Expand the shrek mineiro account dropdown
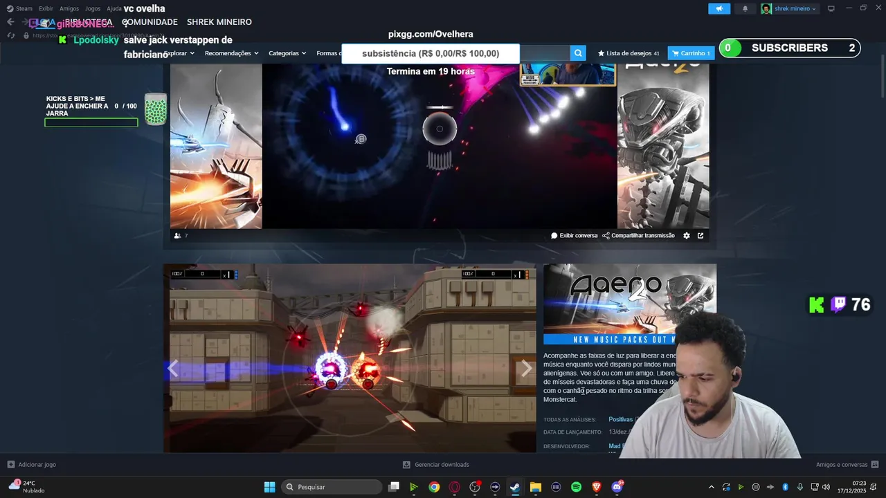886x498 pixels. pos(789,8)
